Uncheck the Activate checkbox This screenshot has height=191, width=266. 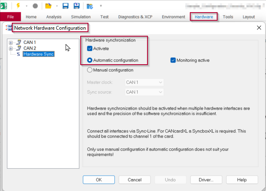tap(90, 49)
